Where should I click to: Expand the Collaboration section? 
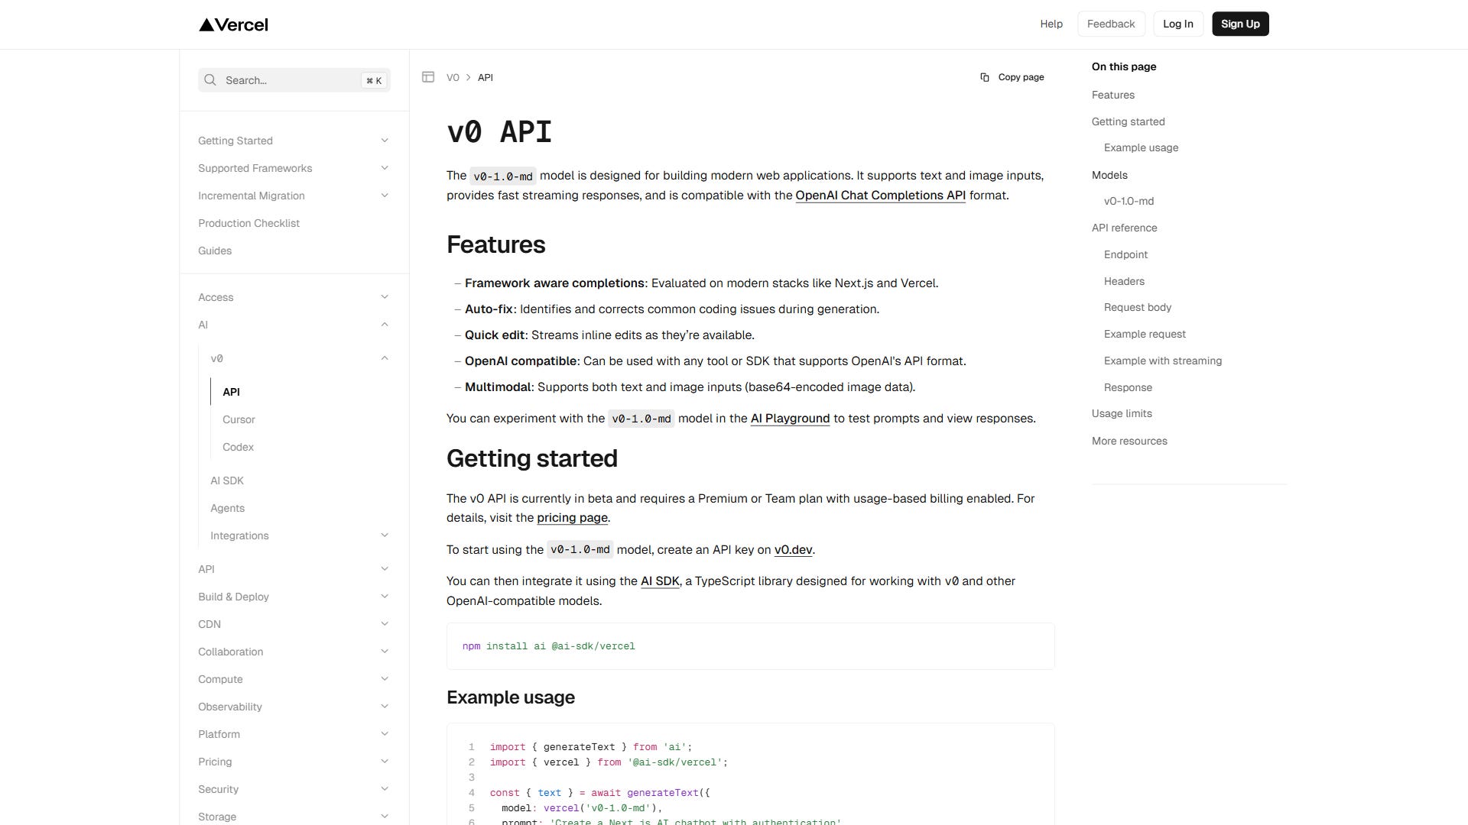pyautogui.click(x=294, y=652)
